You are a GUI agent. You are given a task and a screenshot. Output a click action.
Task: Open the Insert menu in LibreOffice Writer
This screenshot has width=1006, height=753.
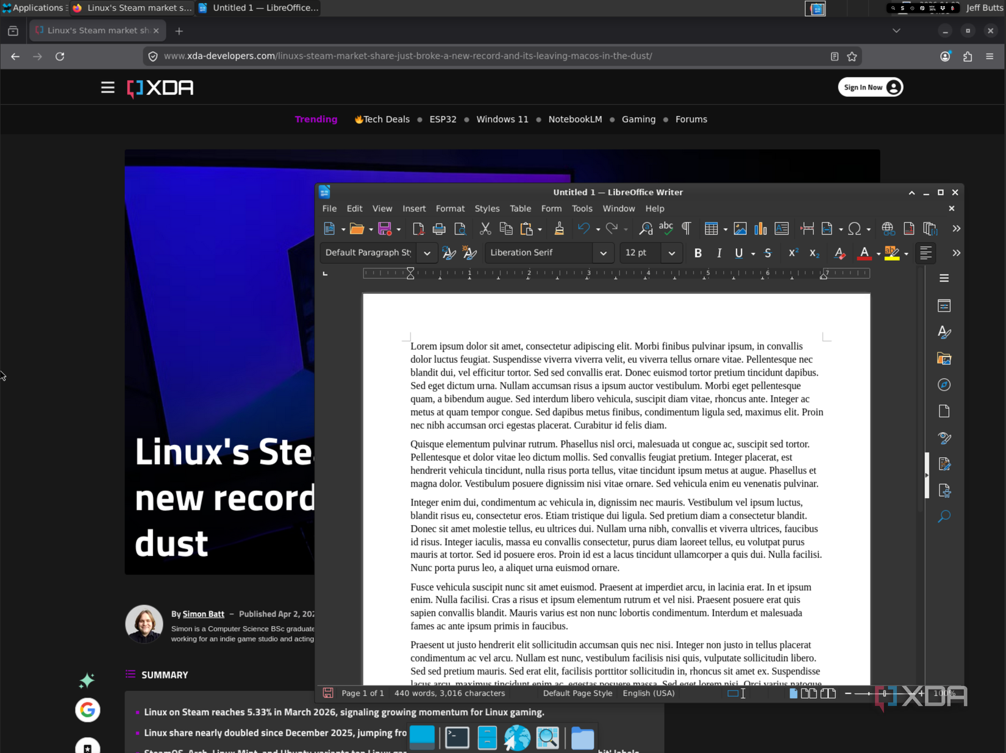[414, 209]
